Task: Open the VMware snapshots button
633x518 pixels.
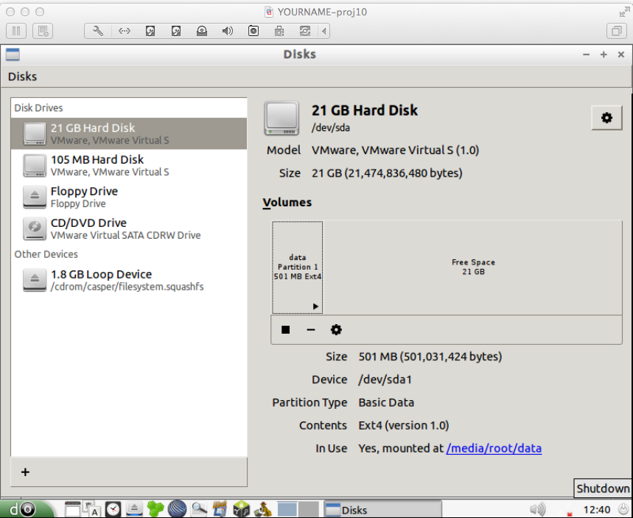Action: pos(43,31)
